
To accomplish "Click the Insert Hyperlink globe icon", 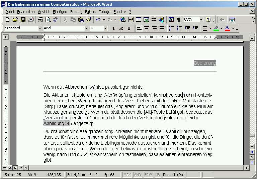I will [x=123, y=20].
